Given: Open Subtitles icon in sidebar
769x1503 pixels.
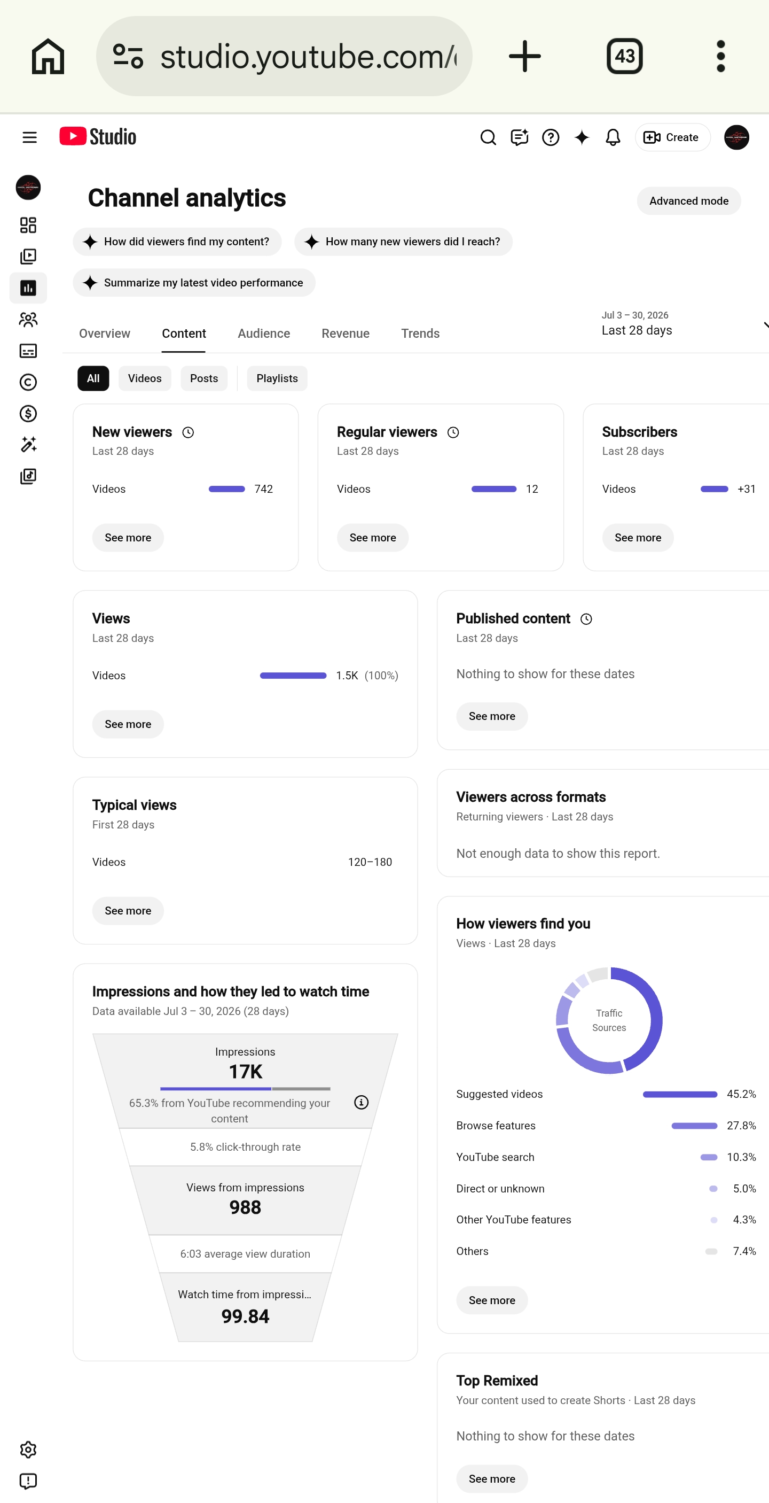Looking at the screenshot, I should click(x=28, y=351).
